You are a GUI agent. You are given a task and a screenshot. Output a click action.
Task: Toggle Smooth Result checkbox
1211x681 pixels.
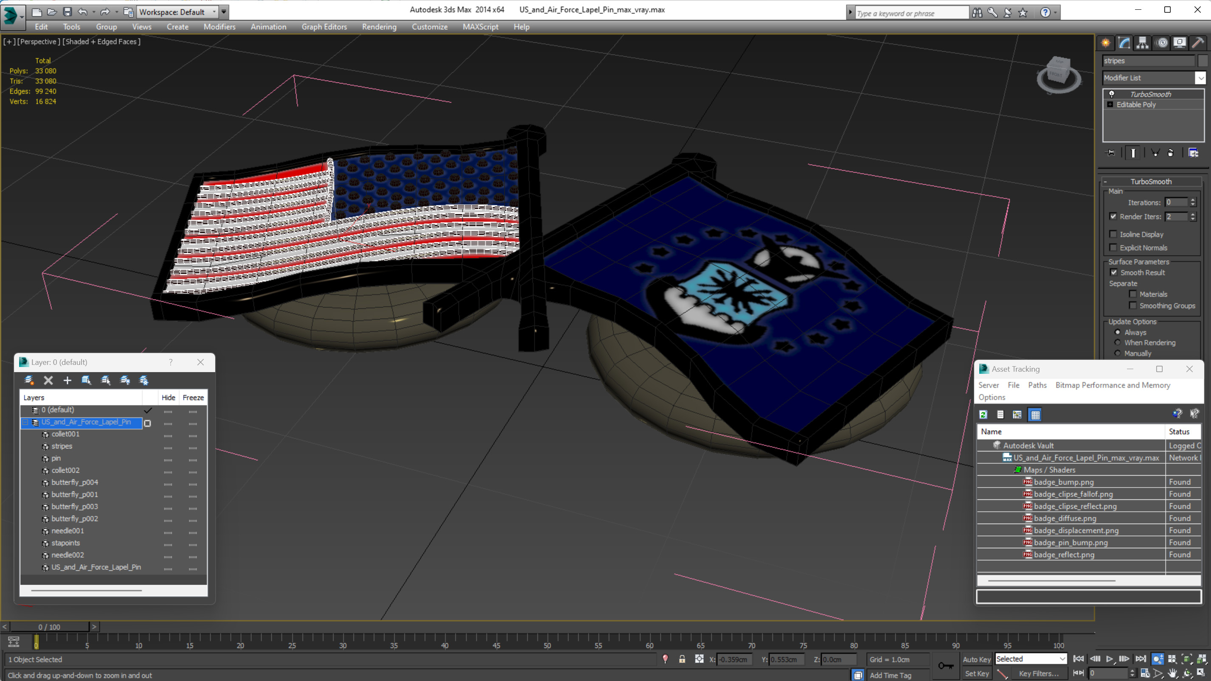1114,272
